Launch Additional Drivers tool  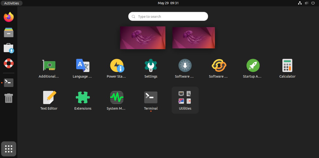tap(49, 65)
